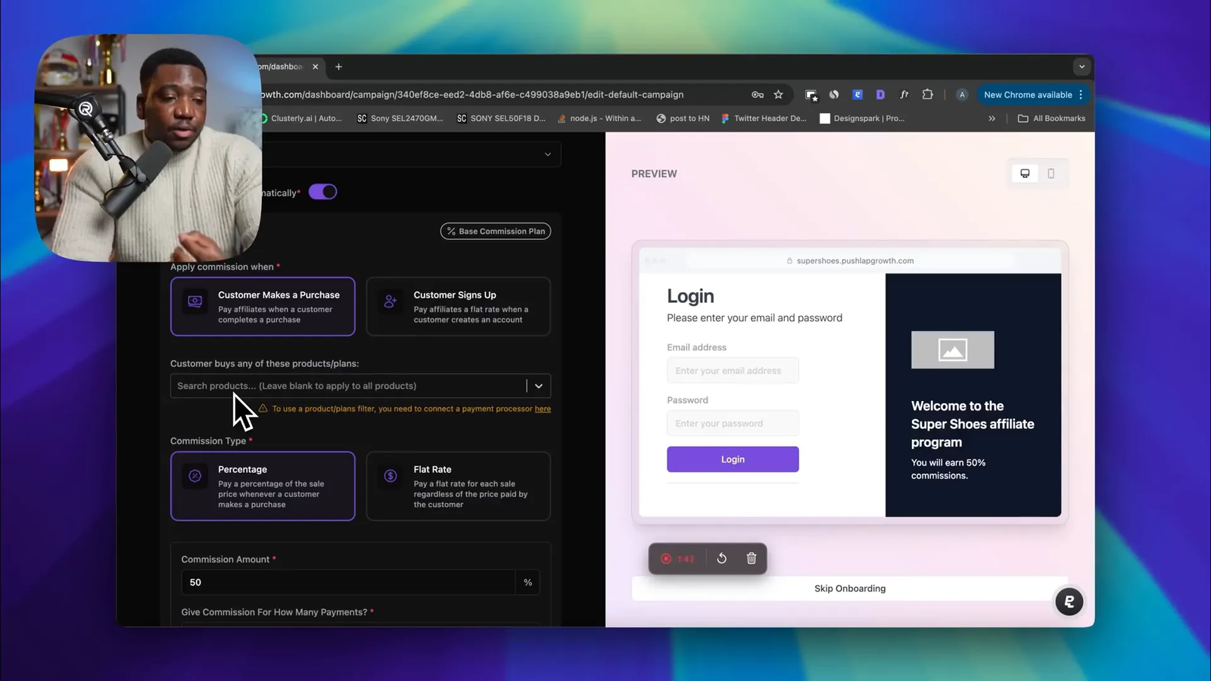
Task: Click the Search products input field
Action: (x=348, y=386)
